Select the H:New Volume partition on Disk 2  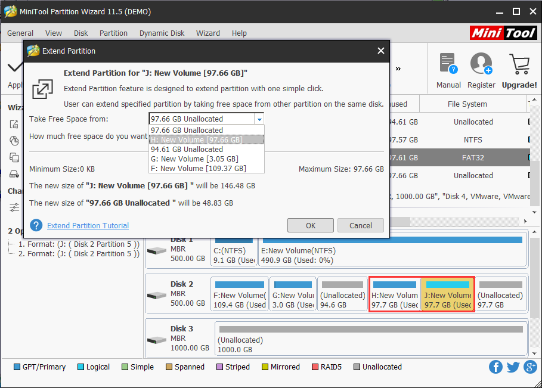(395, 294)
